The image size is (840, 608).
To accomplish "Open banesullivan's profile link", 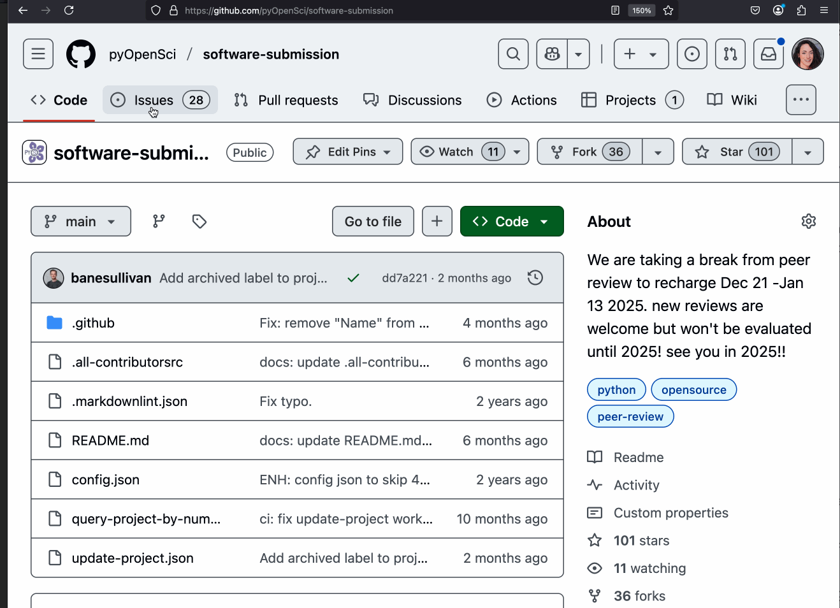I will (x=111, y=278).
